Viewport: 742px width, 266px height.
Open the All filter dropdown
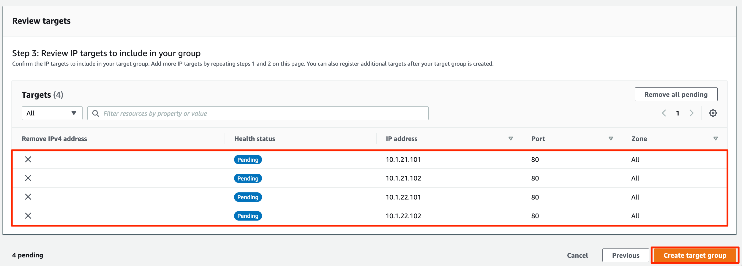pos(52,113)
